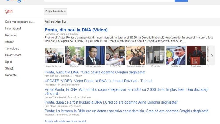The image size is (220, 124).
Task: Open the Curierul National thumbnail
Action: click(x=135, y=55)
